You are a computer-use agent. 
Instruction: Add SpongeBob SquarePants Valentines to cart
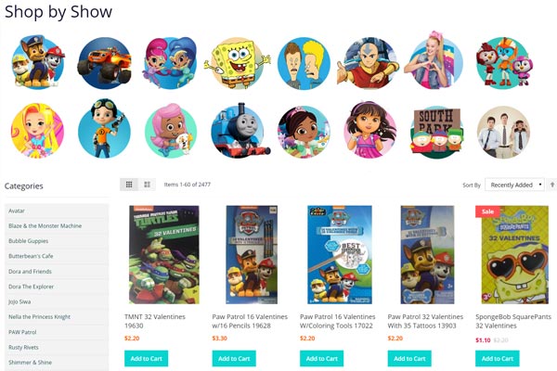pos(498,359)
